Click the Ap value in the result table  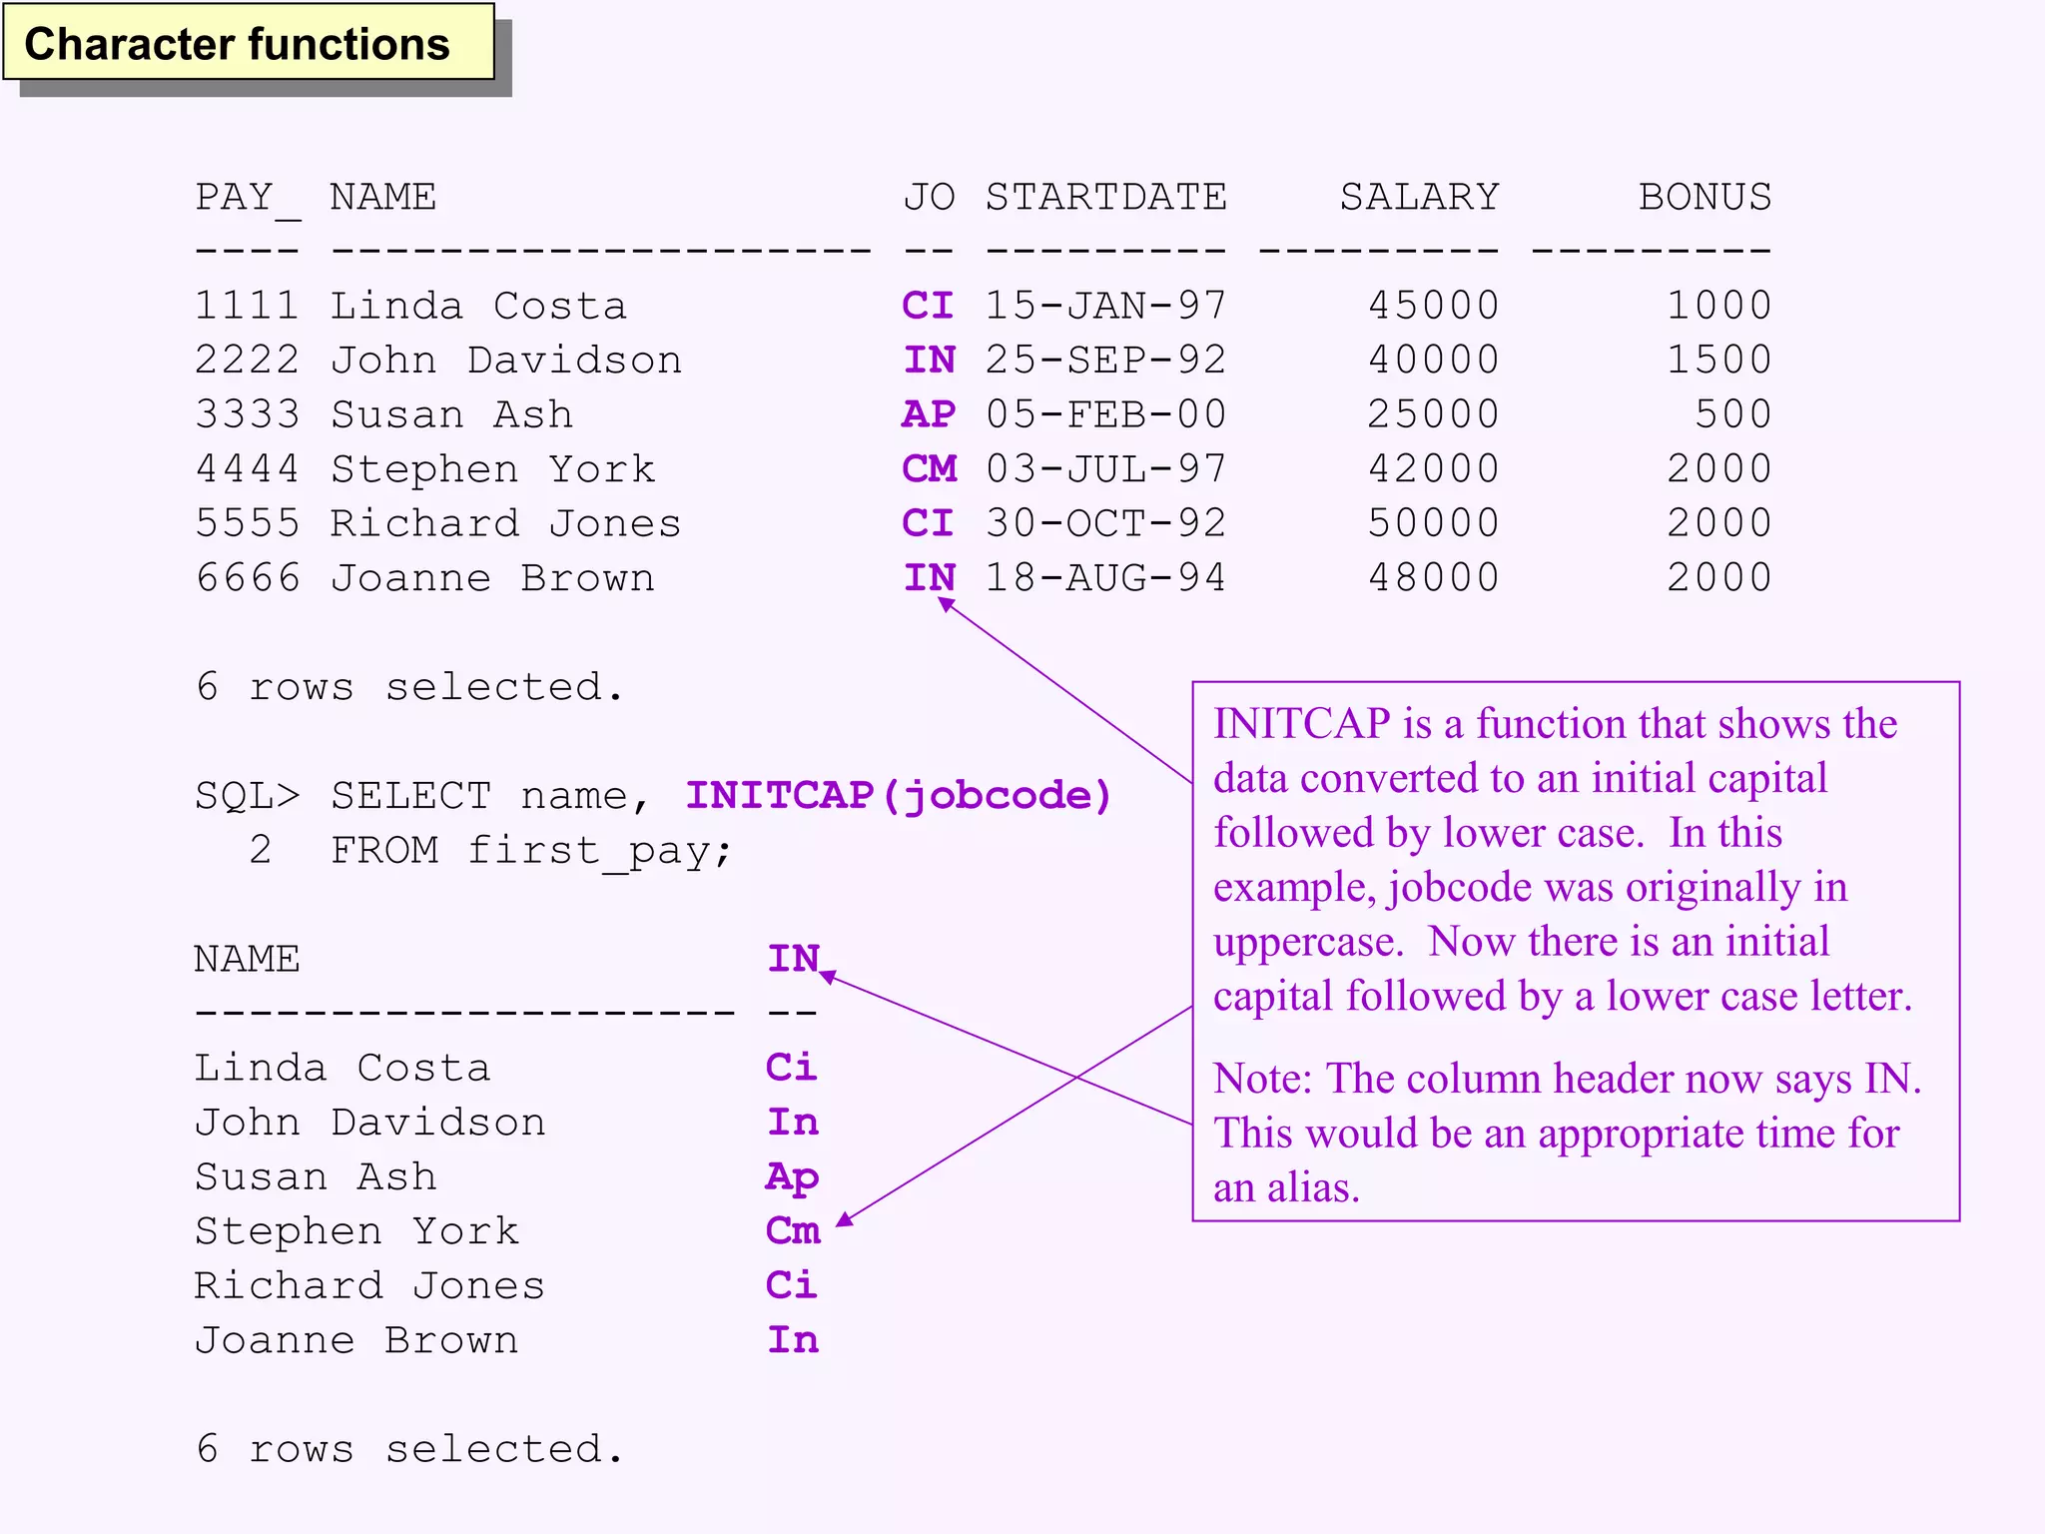(793, 1177)
